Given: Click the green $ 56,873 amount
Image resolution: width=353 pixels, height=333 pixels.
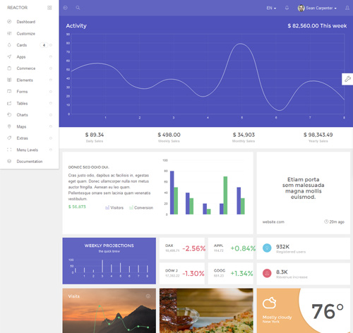Looking at the screenshot, I should [x=77, y=207].
